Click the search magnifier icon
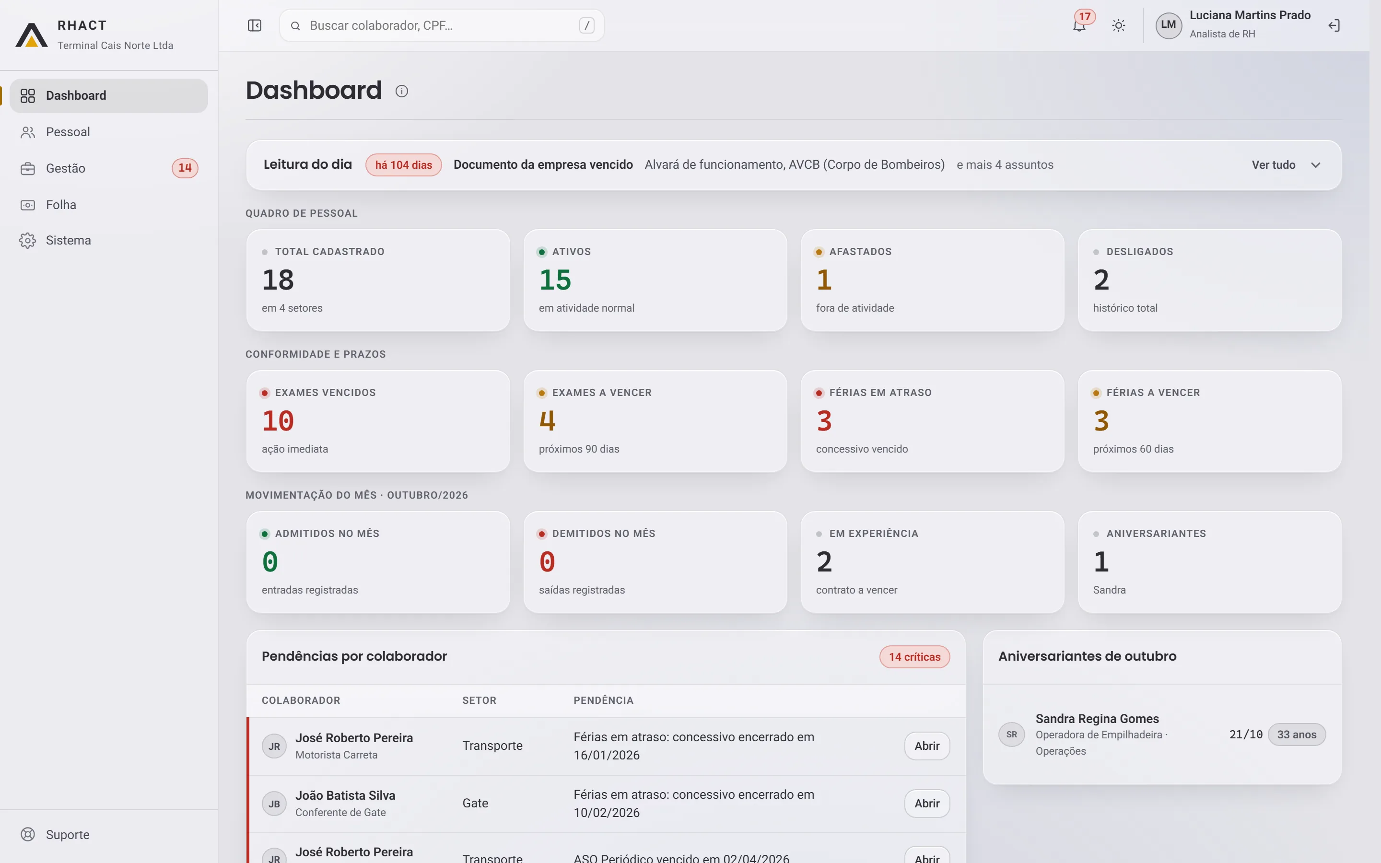 [x=295, y=26]
